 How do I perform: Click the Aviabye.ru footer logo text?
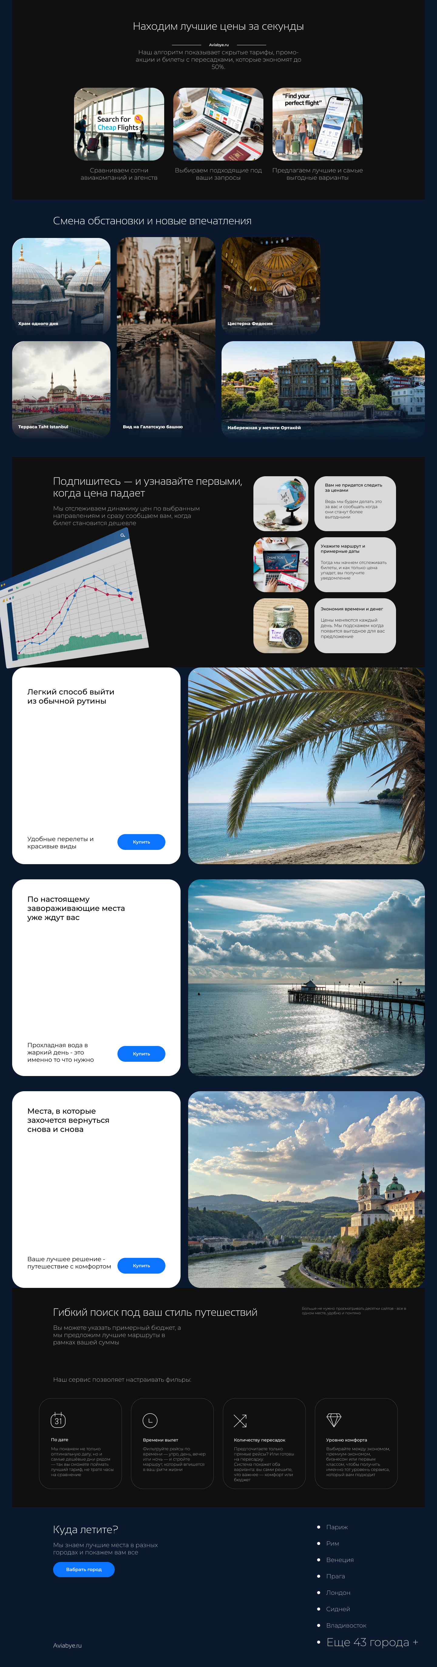[x=67, y=1645]
